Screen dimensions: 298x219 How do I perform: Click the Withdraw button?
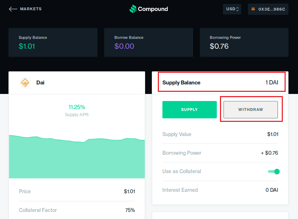pyautogui.click(x=250, y=109)
